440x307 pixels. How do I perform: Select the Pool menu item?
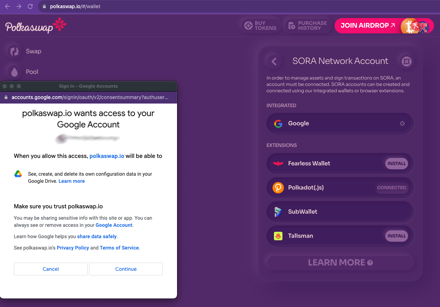tap(32, 72)
